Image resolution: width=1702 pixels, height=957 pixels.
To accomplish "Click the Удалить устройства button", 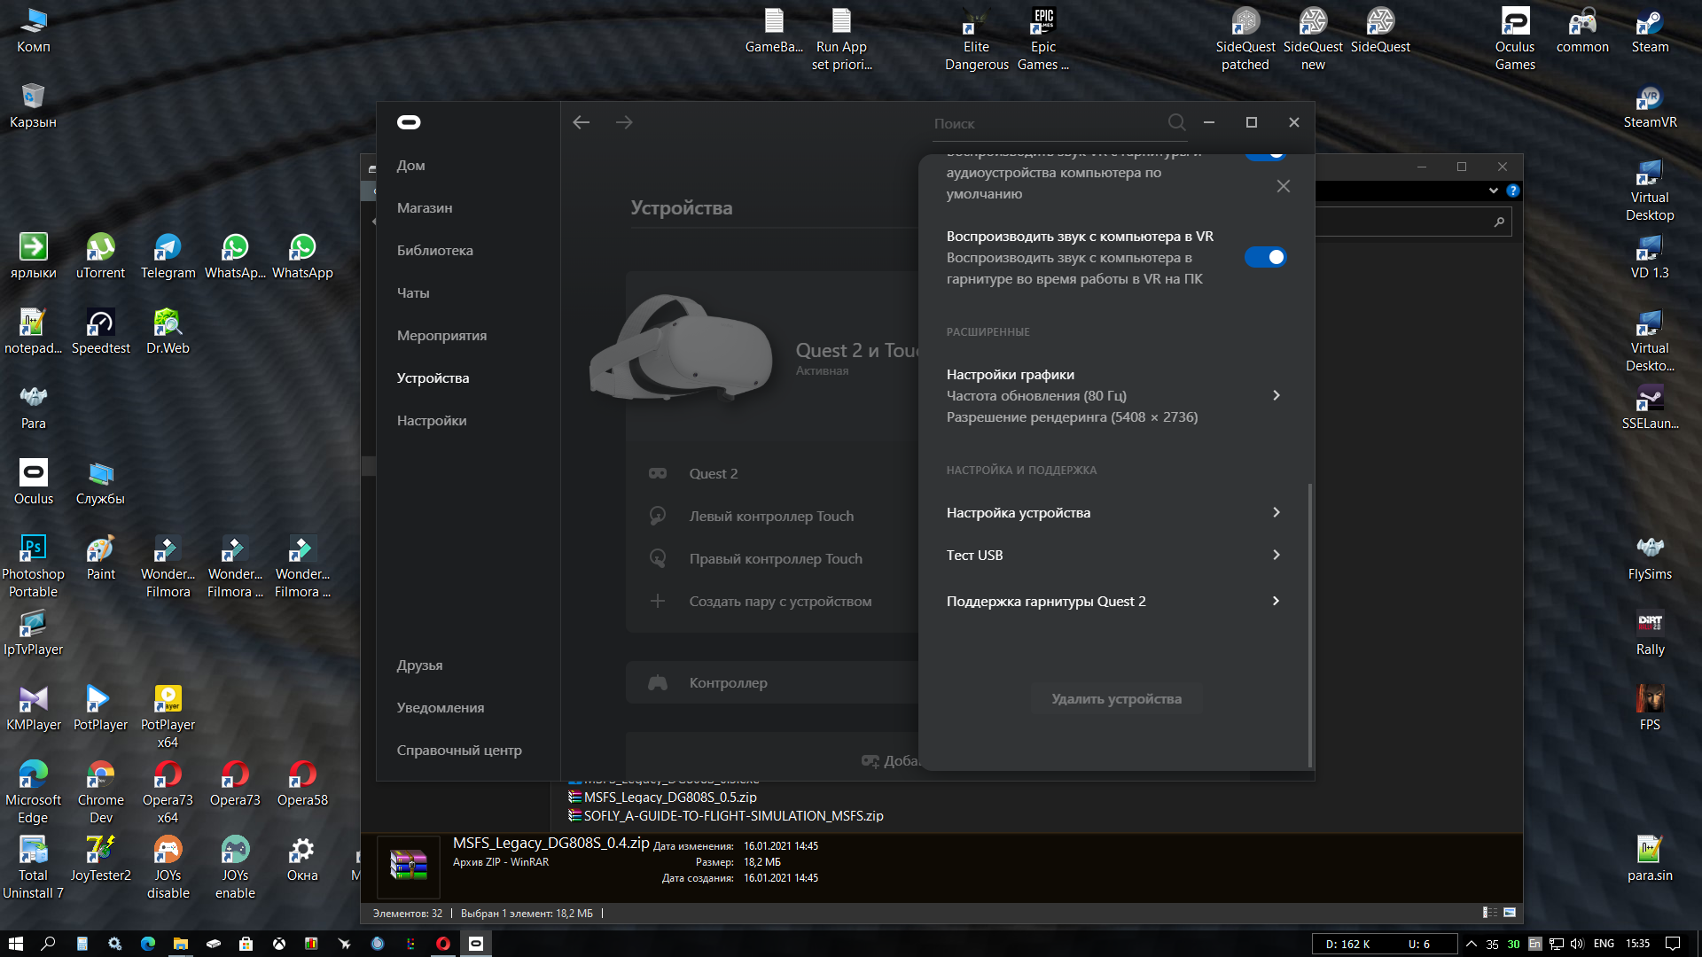I will point(1116,698).
